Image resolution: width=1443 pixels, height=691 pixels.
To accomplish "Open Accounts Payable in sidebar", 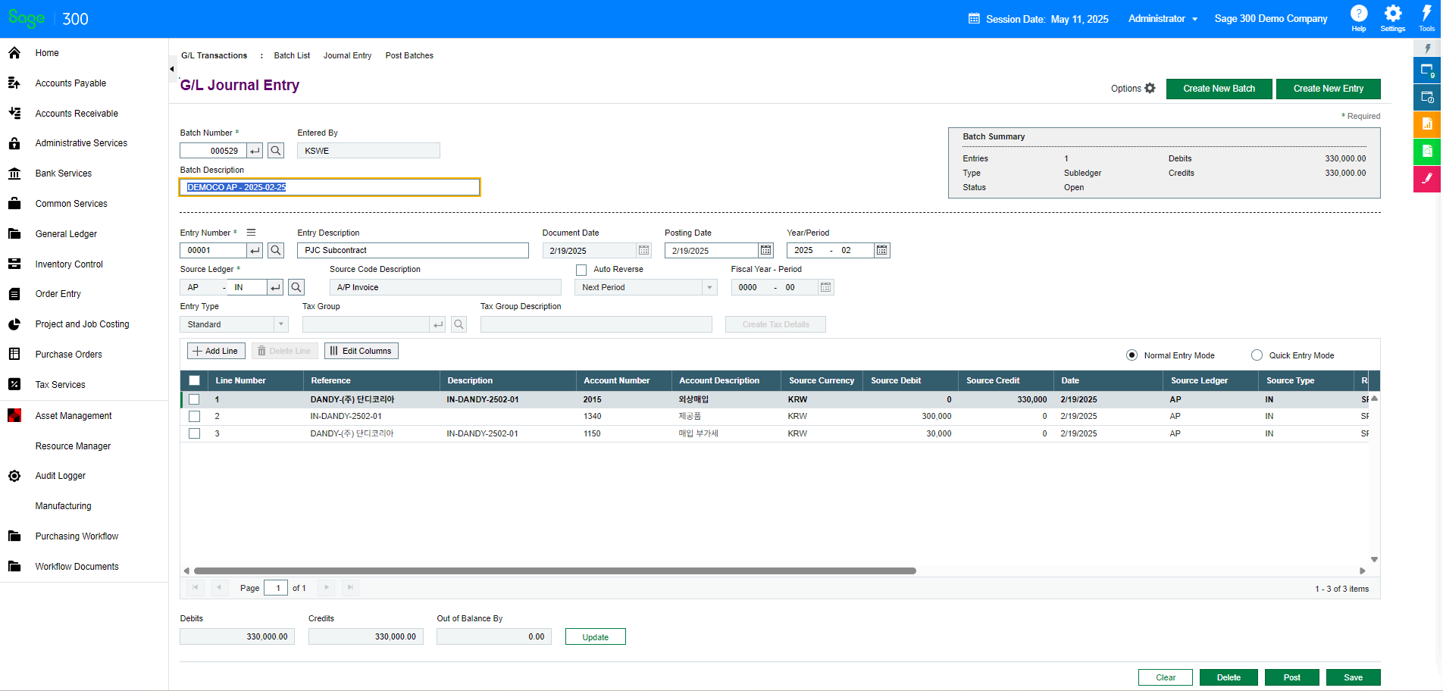I will coord(70,83).
